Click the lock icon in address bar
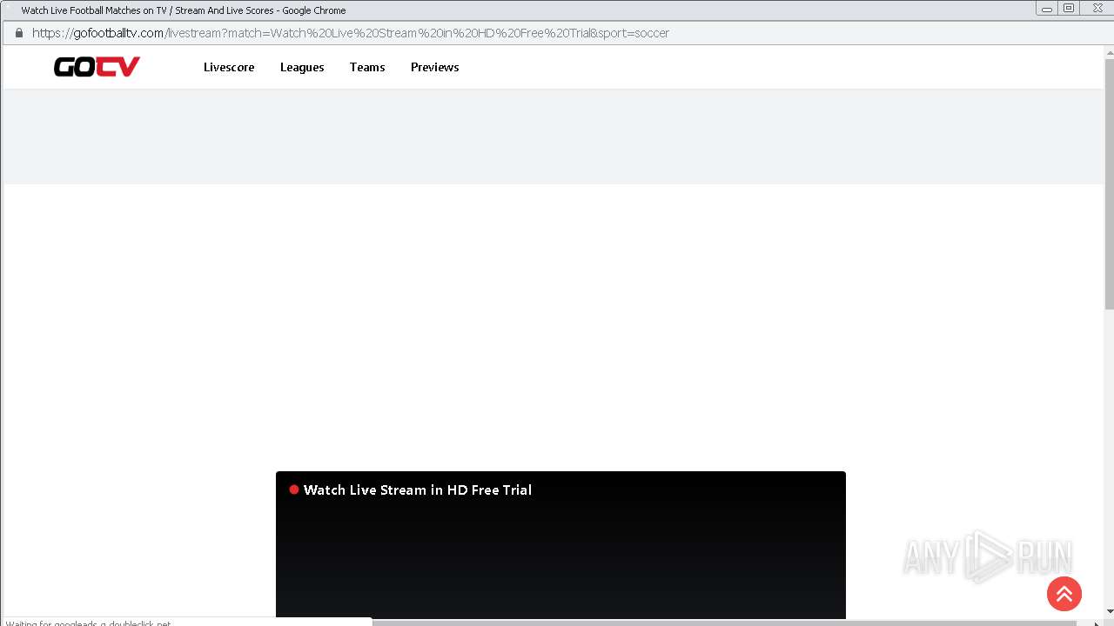Screen dimensions: 1114x626 18,33
